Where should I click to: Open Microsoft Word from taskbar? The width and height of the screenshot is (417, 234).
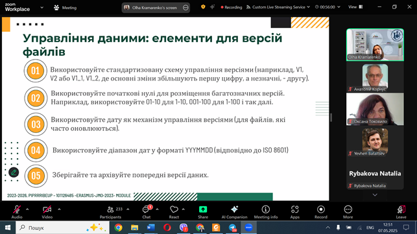click(x=151, y=228)
